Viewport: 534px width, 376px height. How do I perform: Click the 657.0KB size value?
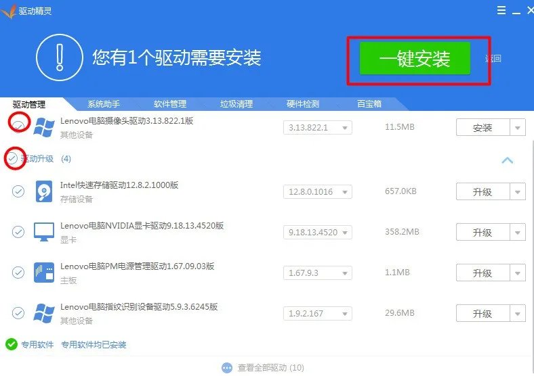(x=401, y=191)
